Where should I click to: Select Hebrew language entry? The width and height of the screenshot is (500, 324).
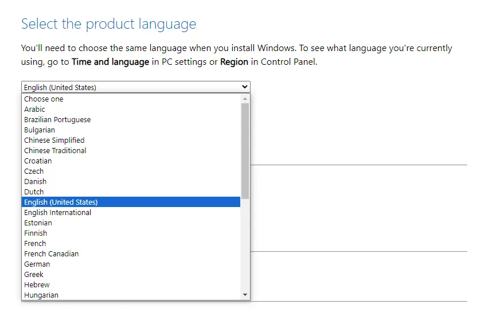[131, 284]
